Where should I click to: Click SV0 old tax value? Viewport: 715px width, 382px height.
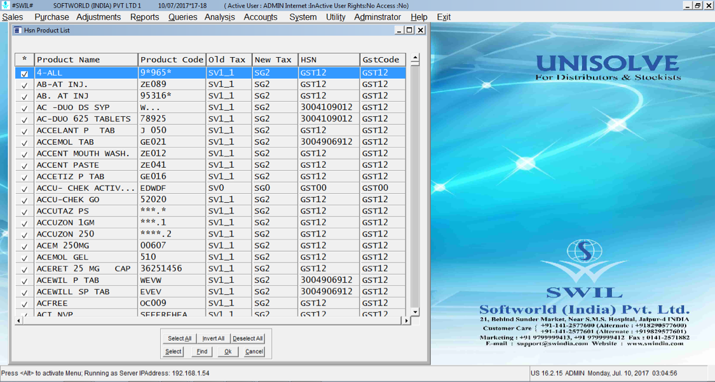pyautogui.click(x=216, y=188)
